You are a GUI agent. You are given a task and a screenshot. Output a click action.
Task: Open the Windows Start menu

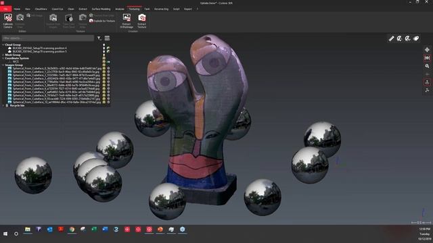pyautogui.click(x=5, y=234)
